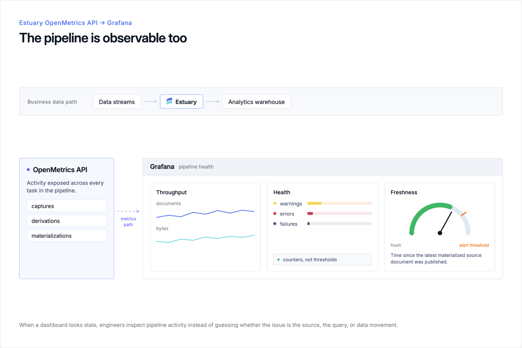Select the Analytics warehouse box

click(256, 102)
